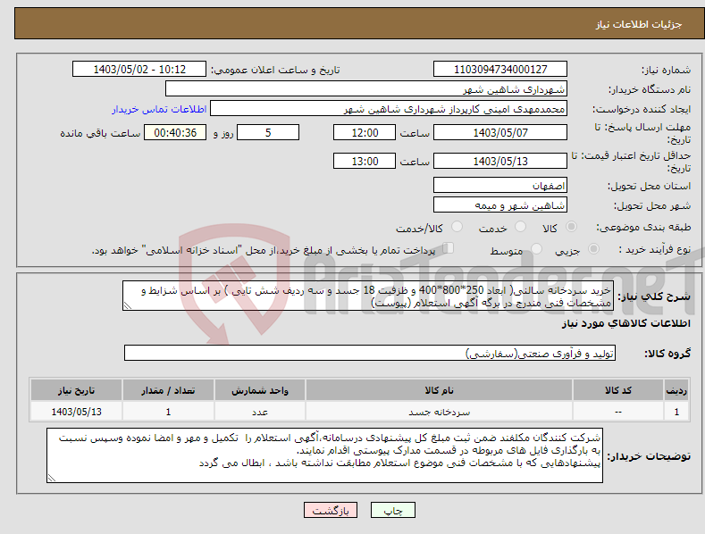Click the resize handle of description textarea

tap(128, 305)
